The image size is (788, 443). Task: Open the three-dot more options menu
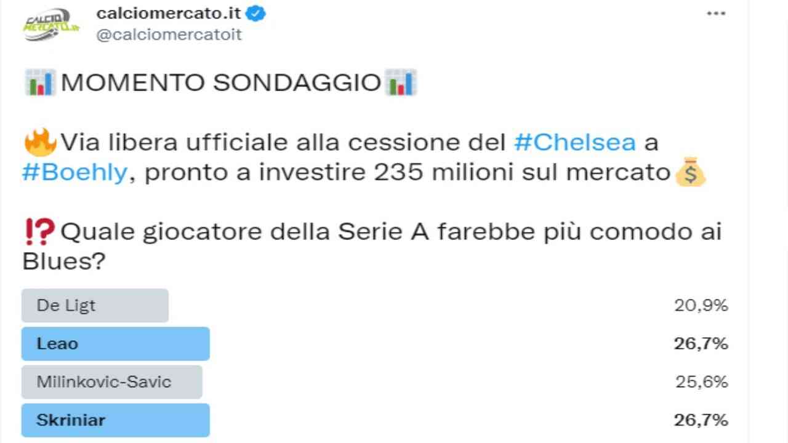[715, 14]
